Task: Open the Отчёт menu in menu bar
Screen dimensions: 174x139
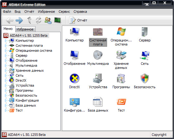Action: (x=29, y=12)
